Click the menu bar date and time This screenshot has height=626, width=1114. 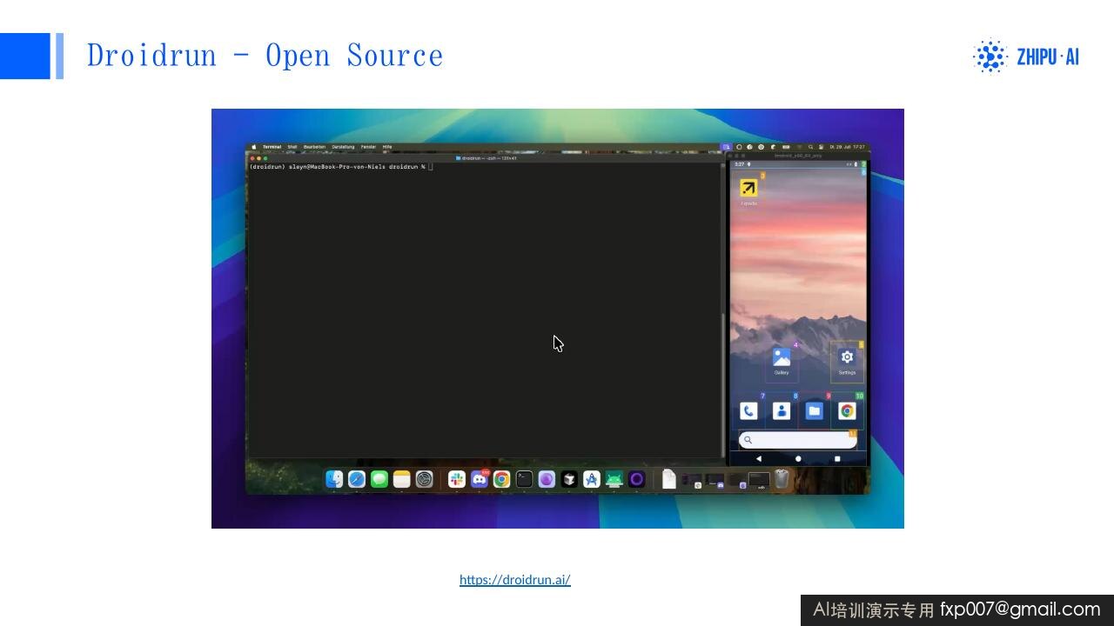pos(848,147)
